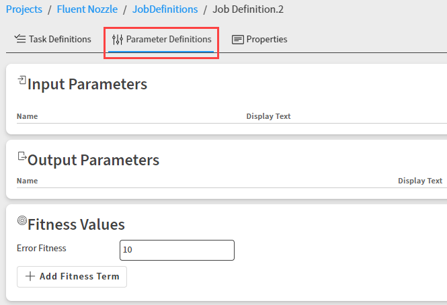
Task: Click the Parameter Definitions sliders icon
Action: coord(118,40)
